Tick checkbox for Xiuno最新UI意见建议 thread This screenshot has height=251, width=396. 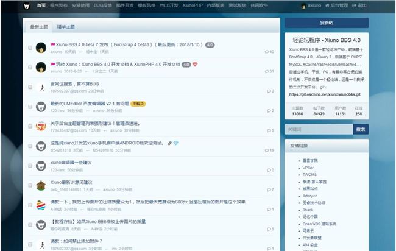coord(30,186)
